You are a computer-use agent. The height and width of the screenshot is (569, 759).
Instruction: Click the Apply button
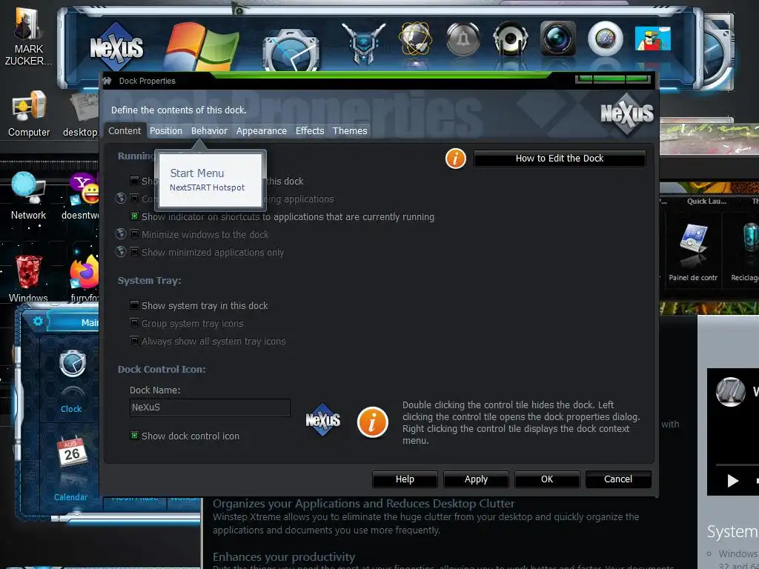(x=476, y=479)
